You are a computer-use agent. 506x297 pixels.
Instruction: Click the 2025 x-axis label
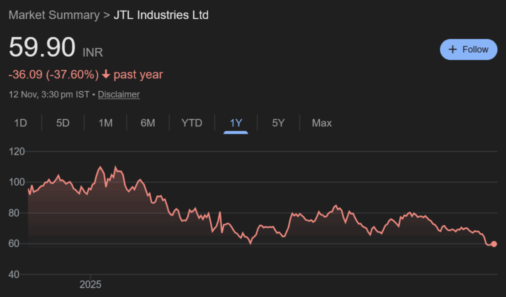(x=91, y=284)
